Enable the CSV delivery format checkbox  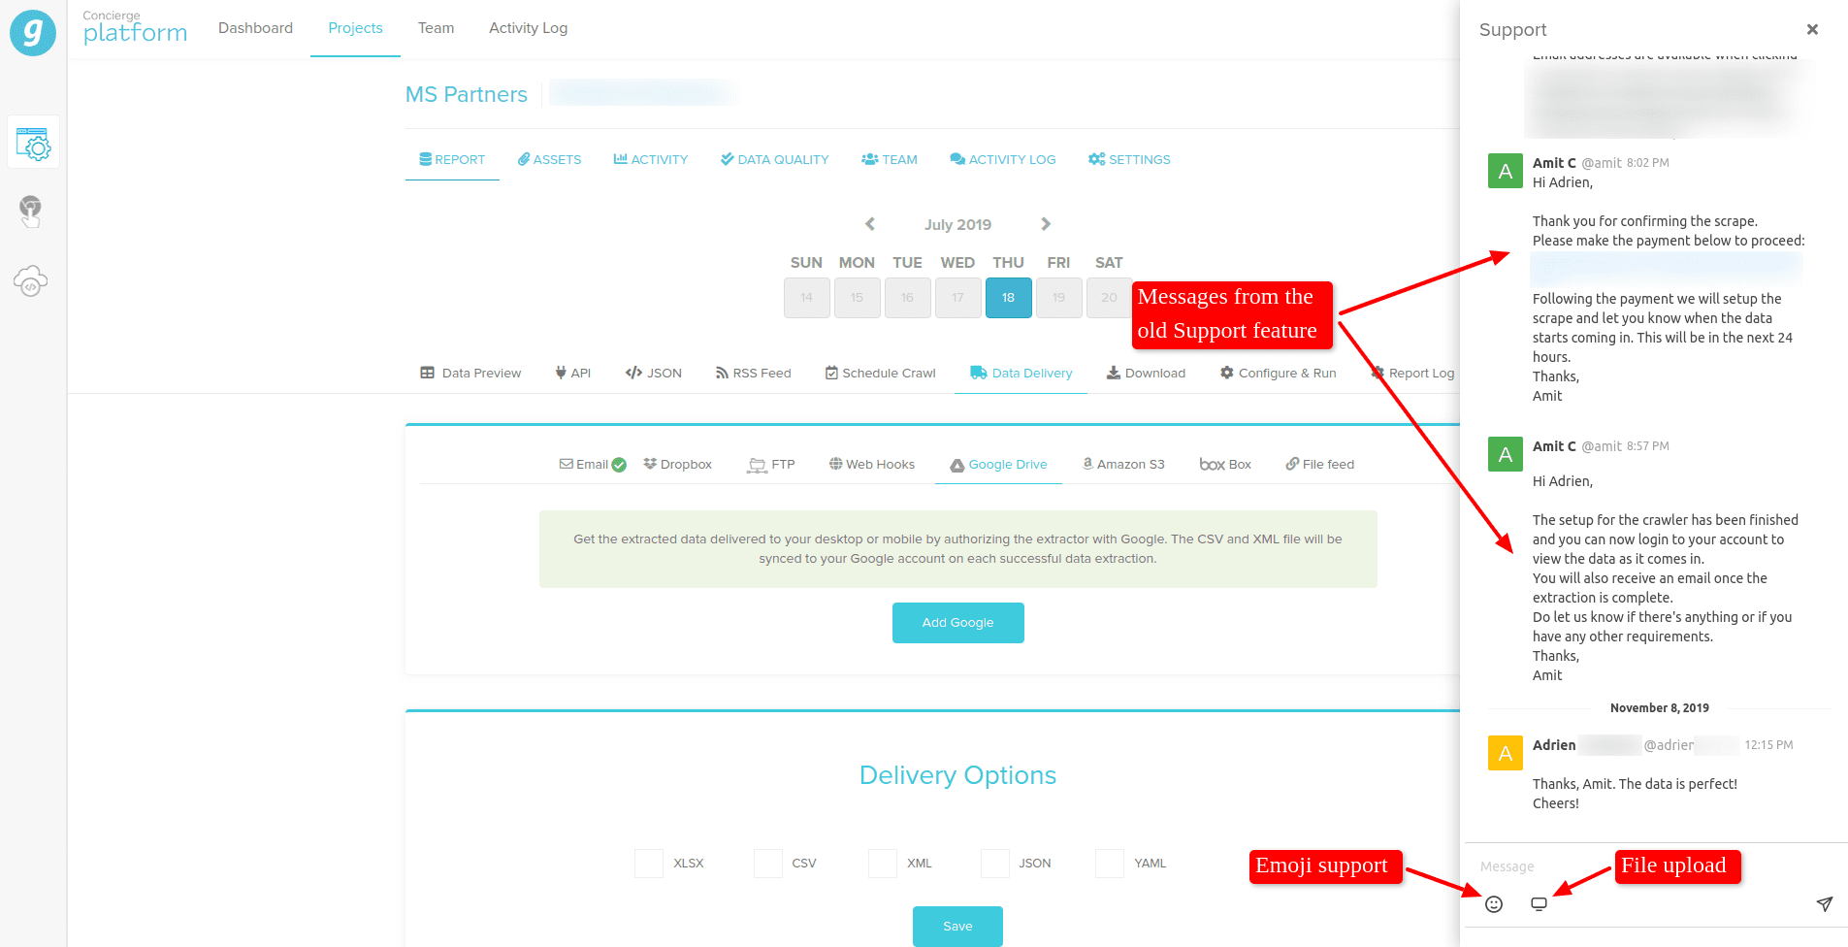click(768, 864)
